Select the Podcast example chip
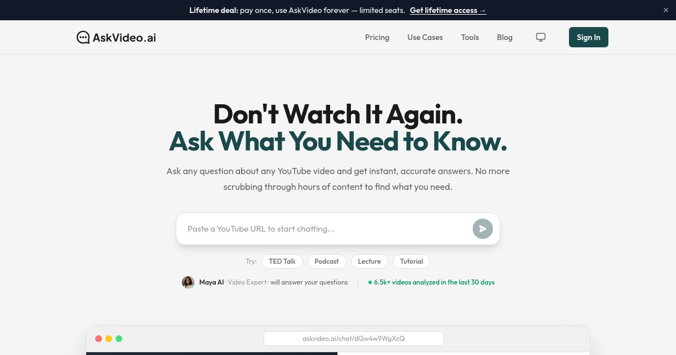Image resolution: width=676 pixels, height=355 pixels. 327,261
